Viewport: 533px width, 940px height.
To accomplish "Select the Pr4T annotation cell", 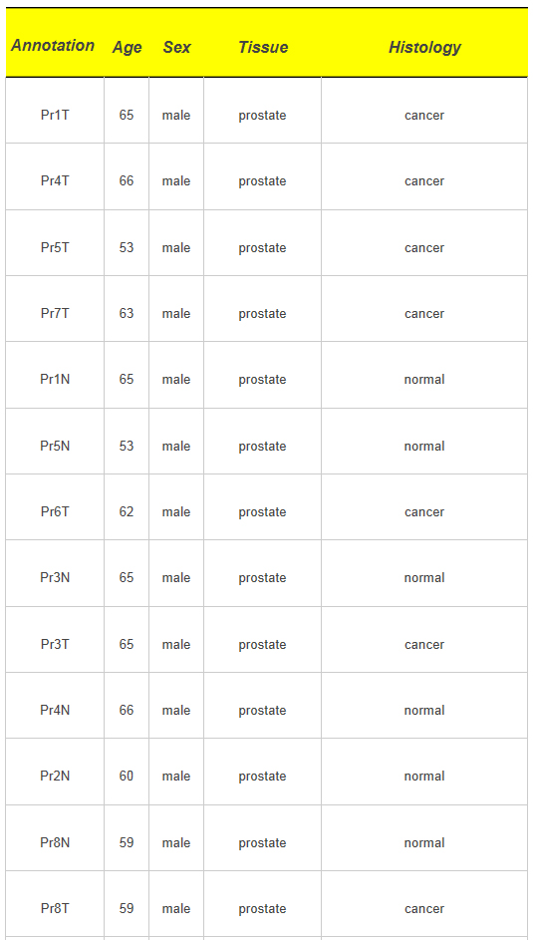I will [x=55, y=176].
